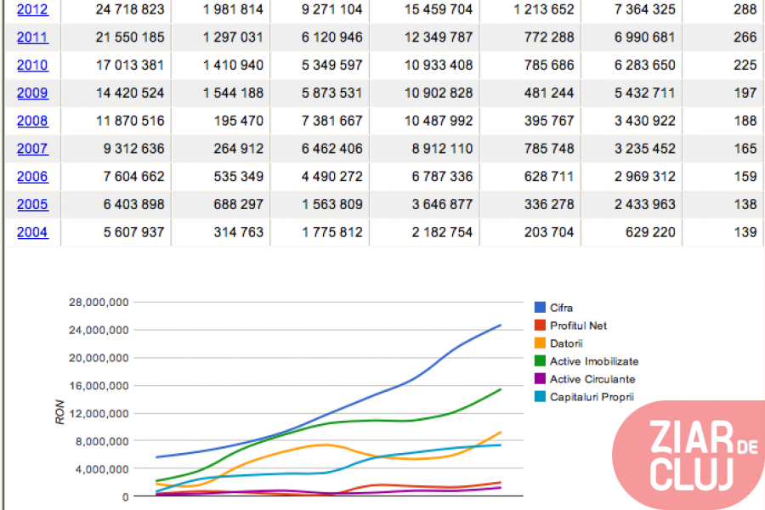Click the 2005 year link

point(32,205)
